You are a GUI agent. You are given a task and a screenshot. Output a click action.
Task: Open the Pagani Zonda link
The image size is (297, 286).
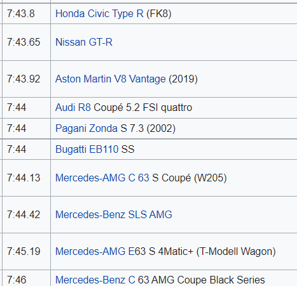86,128
